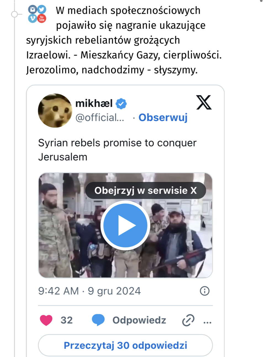Screen dimensions: 265x357
Task: Open mikhæl's profile avatar picture
Action: pos(55,111)
